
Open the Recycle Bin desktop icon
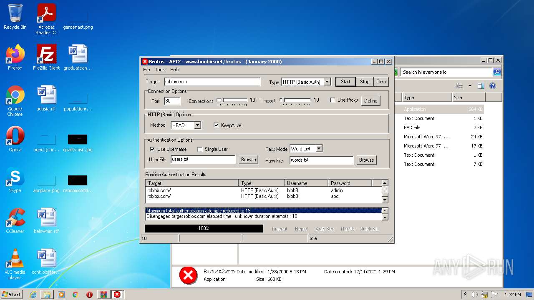pyautogui.click(x=15, y=17)
